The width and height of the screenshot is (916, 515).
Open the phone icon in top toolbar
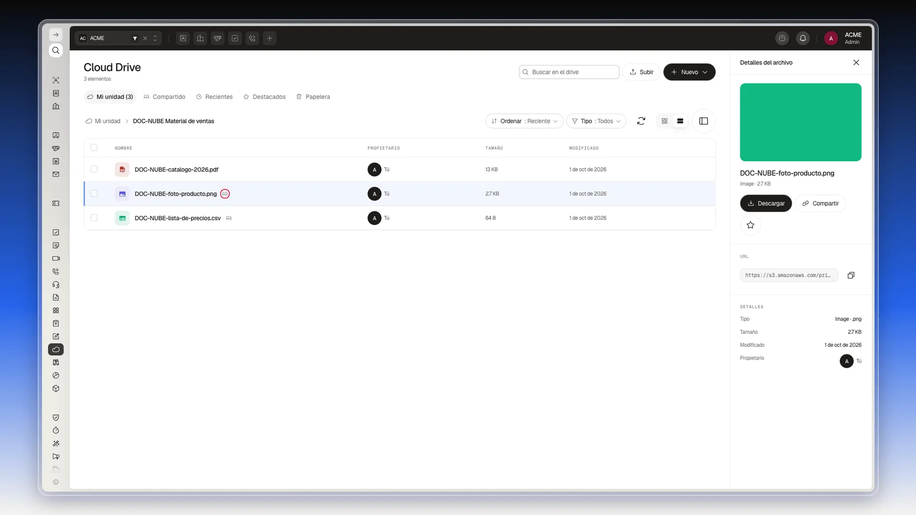point(252,38)
